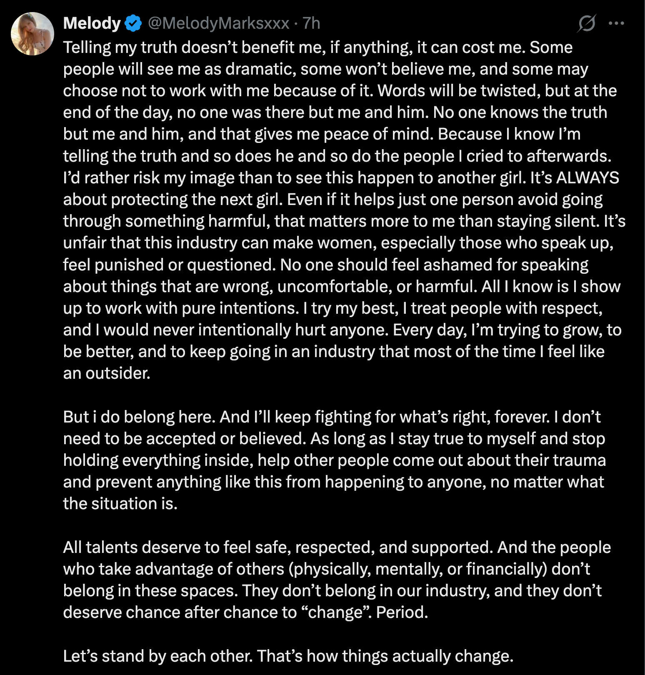The height and width of the screenshot is (675, 645).
Task: Click the blue verified badge
Action: [134, 23]
